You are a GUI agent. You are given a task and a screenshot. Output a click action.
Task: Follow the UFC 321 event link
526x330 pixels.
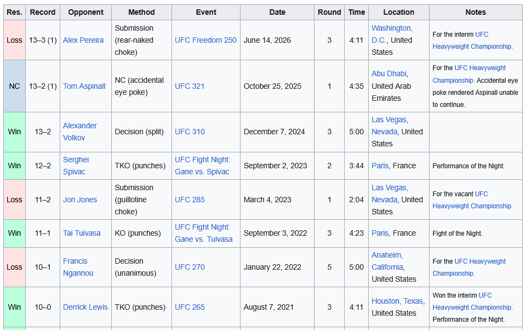tap(190, 86)
